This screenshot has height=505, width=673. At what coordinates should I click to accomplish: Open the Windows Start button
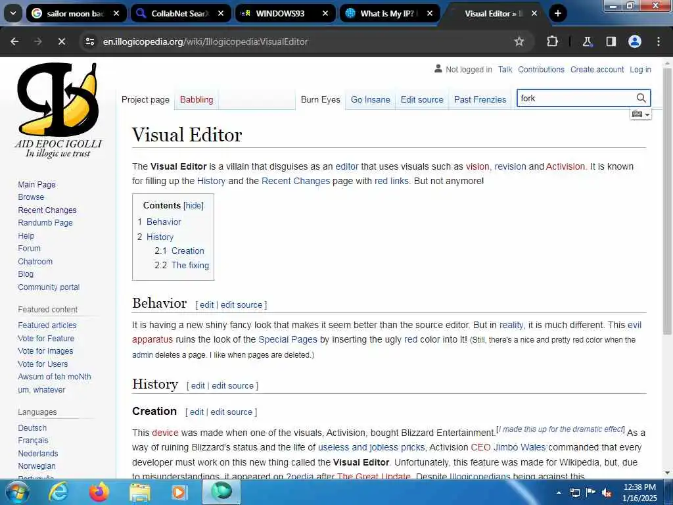pyautogui.click(x=17, y=492)
